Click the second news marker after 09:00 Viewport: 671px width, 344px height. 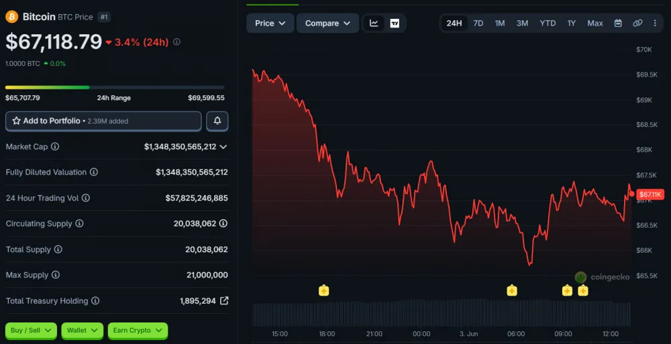(x=583, y=290)
